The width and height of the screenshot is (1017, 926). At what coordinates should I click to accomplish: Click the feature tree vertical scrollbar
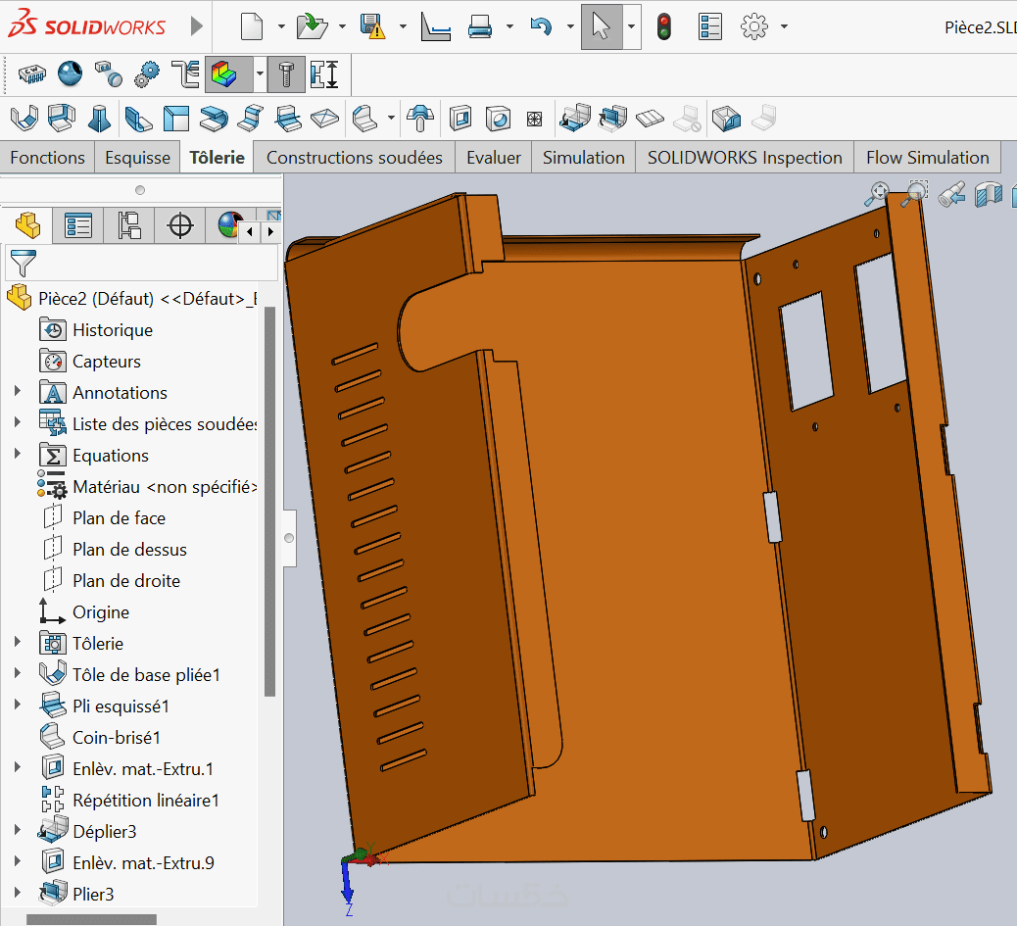point(270,500)
